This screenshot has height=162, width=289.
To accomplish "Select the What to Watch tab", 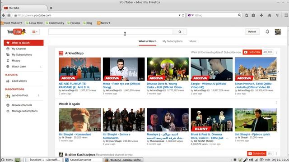I will click(148, 41).
